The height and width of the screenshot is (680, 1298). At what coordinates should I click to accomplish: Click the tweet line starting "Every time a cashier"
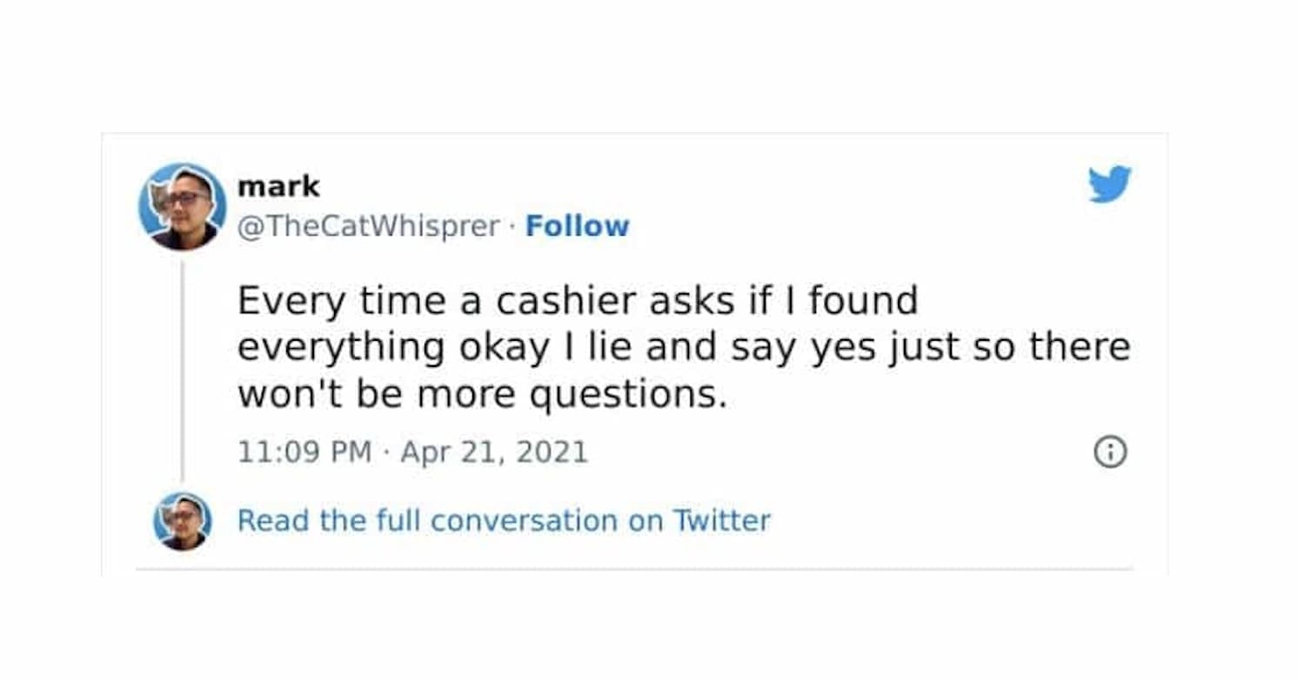click(578, 301)
